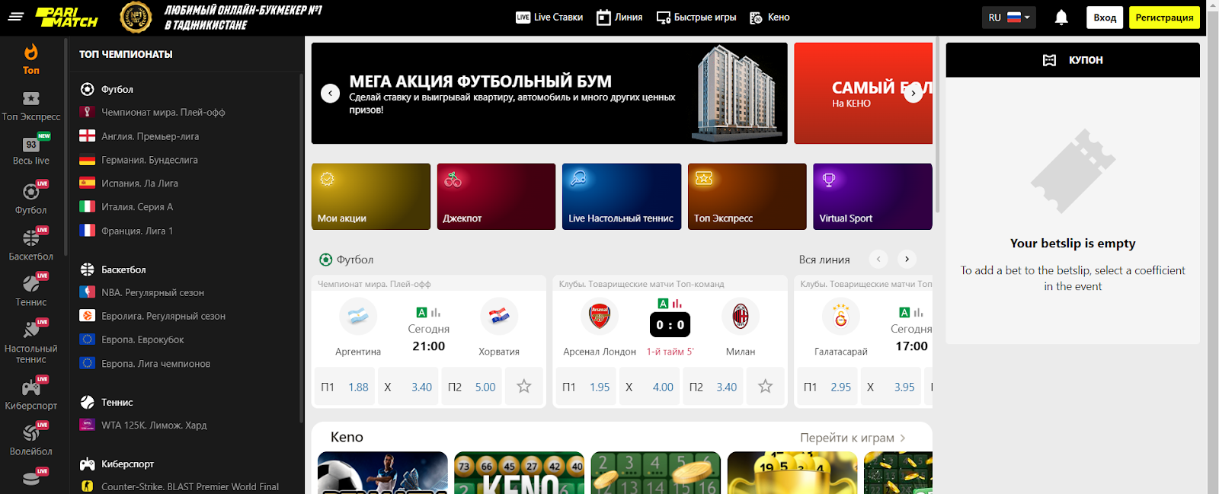Click the Арсенал Лондон club crest
Image resolution: width=1219 pixels, height=494 pixels.
600,316
